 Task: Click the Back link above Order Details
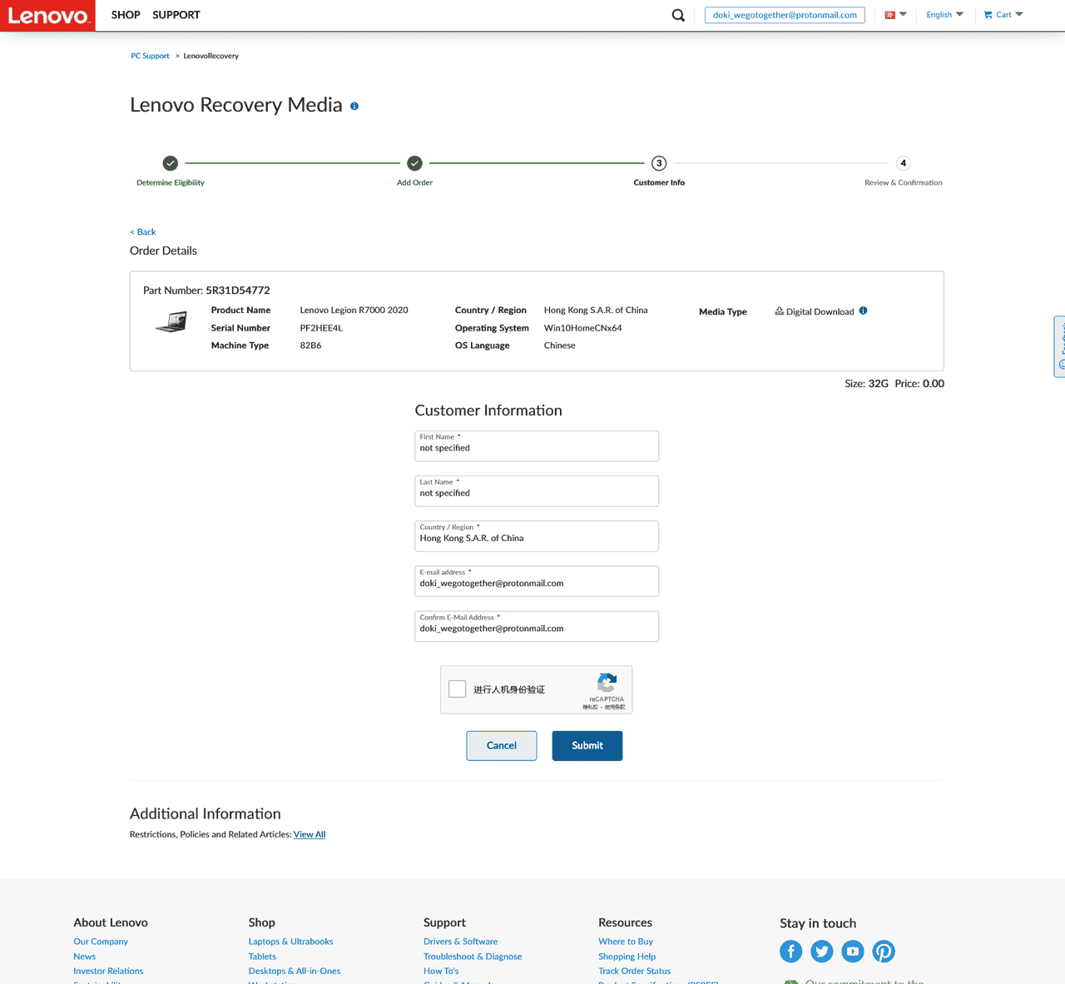143,232
